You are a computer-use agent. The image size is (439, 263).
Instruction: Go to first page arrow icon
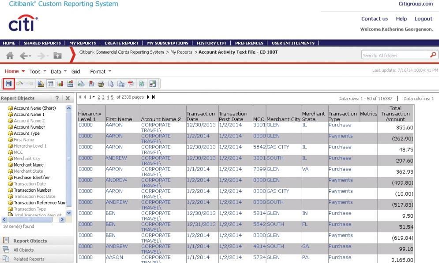click(80, 97)
